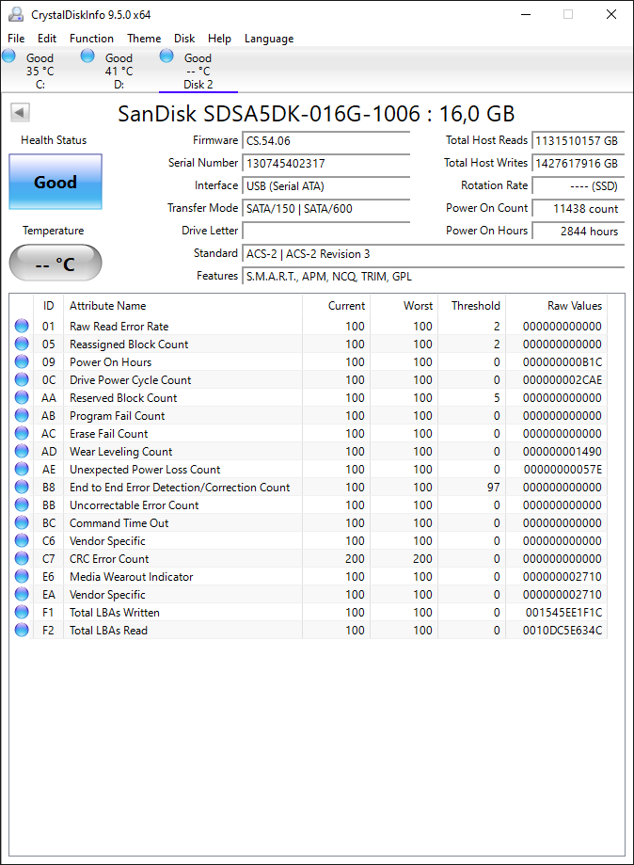Click status orb for C6 Vendor Specific
634x865 pixels.
click(22, 540)
